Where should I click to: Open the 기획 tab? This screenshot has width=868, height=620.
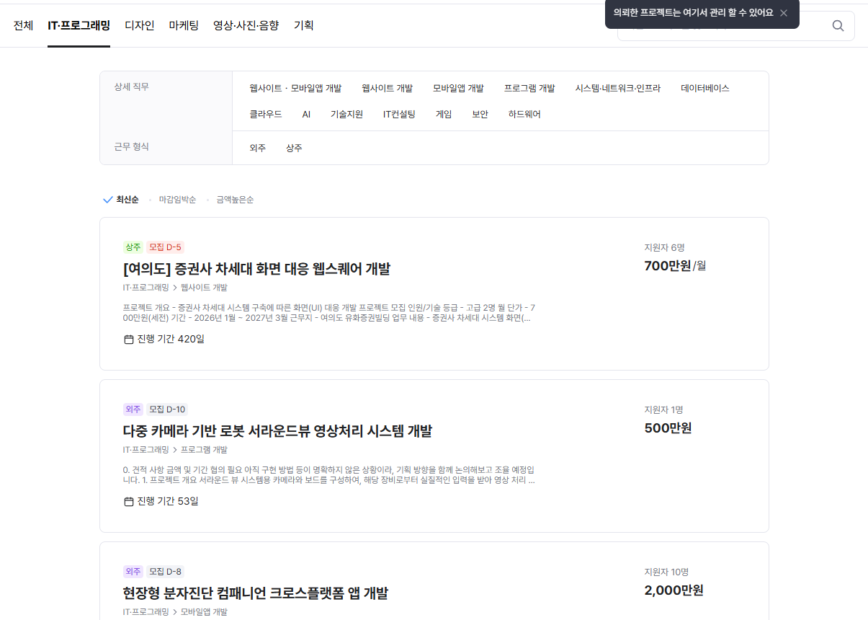tap(304, 25)
